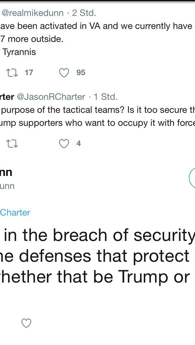Select the large "breach of security" tweet text
The image size is (195, 345).
point(97,257)
